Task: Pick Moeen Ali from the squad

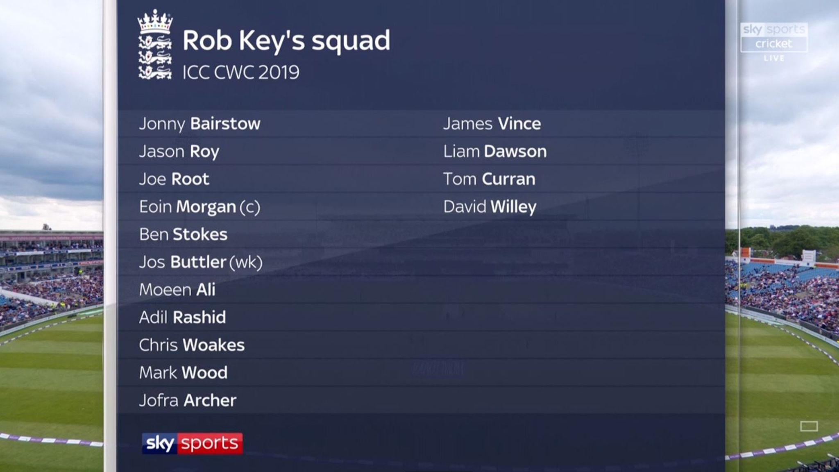Action: pos(177,290)
